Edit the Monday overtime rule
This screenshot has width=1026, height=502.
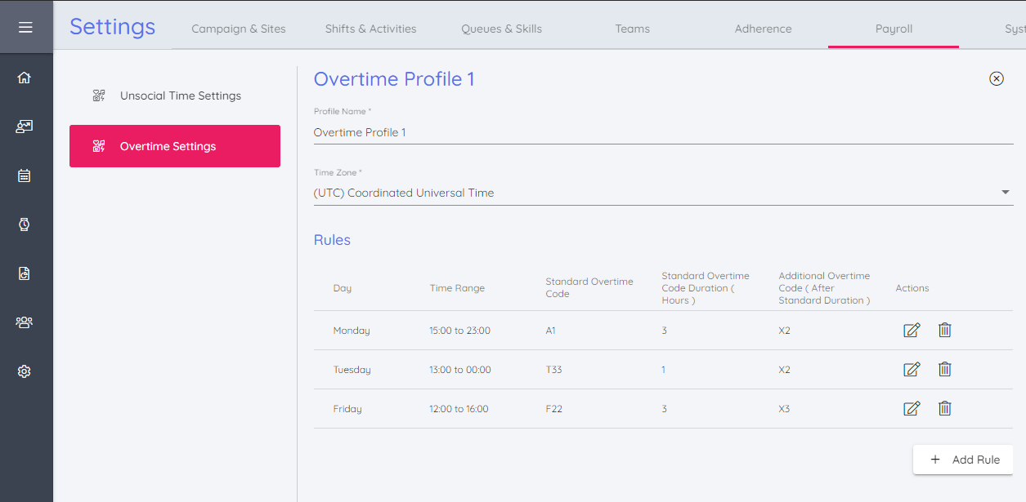click(912, 331)
